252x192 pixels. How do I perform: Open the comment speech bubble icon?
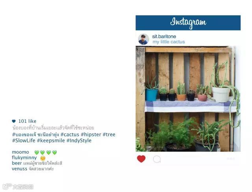pyautogui.click(x=157, y=159)
